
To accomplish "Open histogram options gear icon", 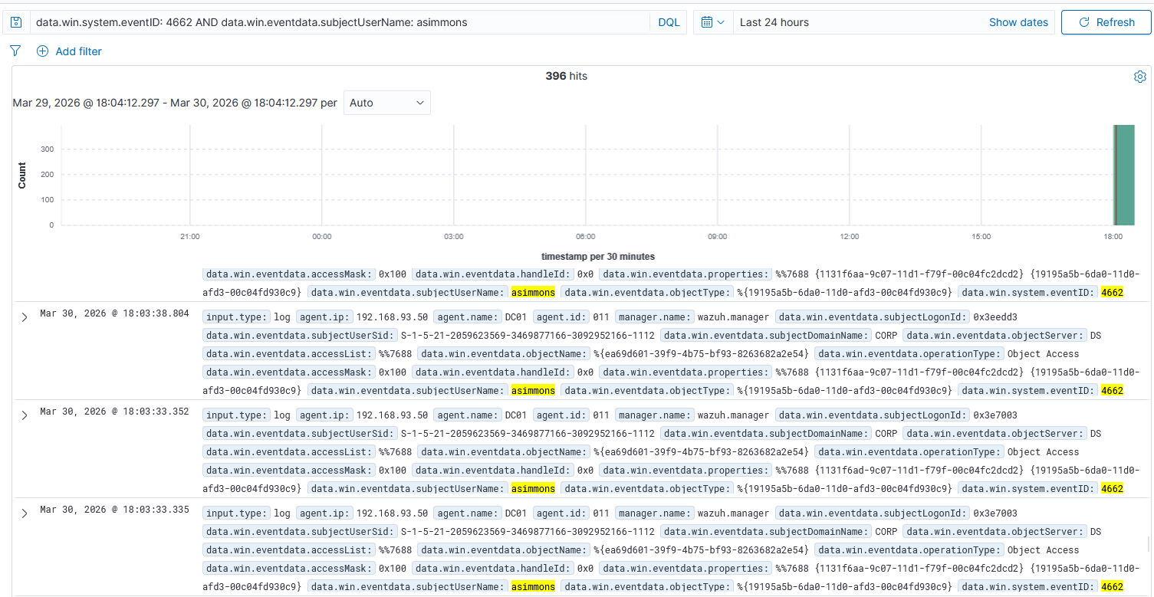I will coord(1139,77).
